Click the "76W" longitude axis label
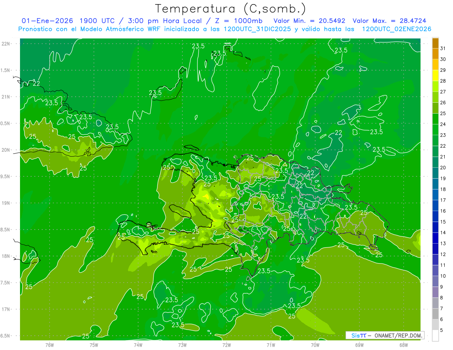453x350 pixels. 49,345
